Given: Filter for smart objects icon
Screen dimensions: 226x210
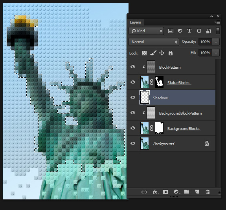Looking at the screenshot, I should point(208,31).
